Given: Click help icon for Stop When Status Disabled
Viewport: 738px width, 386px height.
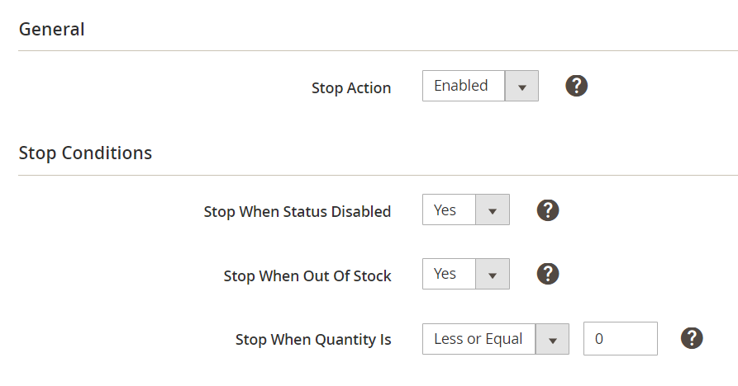Looking at the screenshot, I should coord(548,210).
